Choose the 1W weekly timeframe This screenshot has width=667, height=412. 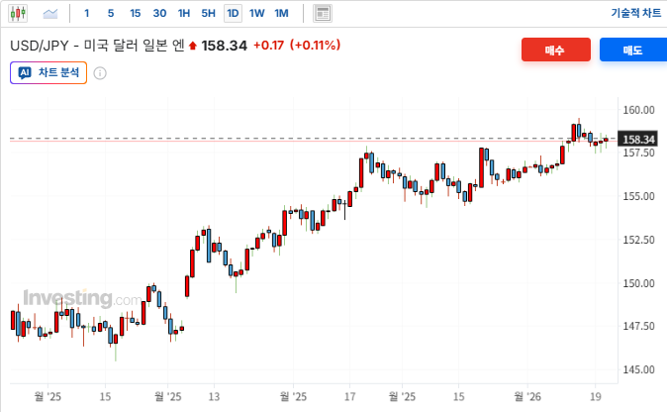[257, 13]
